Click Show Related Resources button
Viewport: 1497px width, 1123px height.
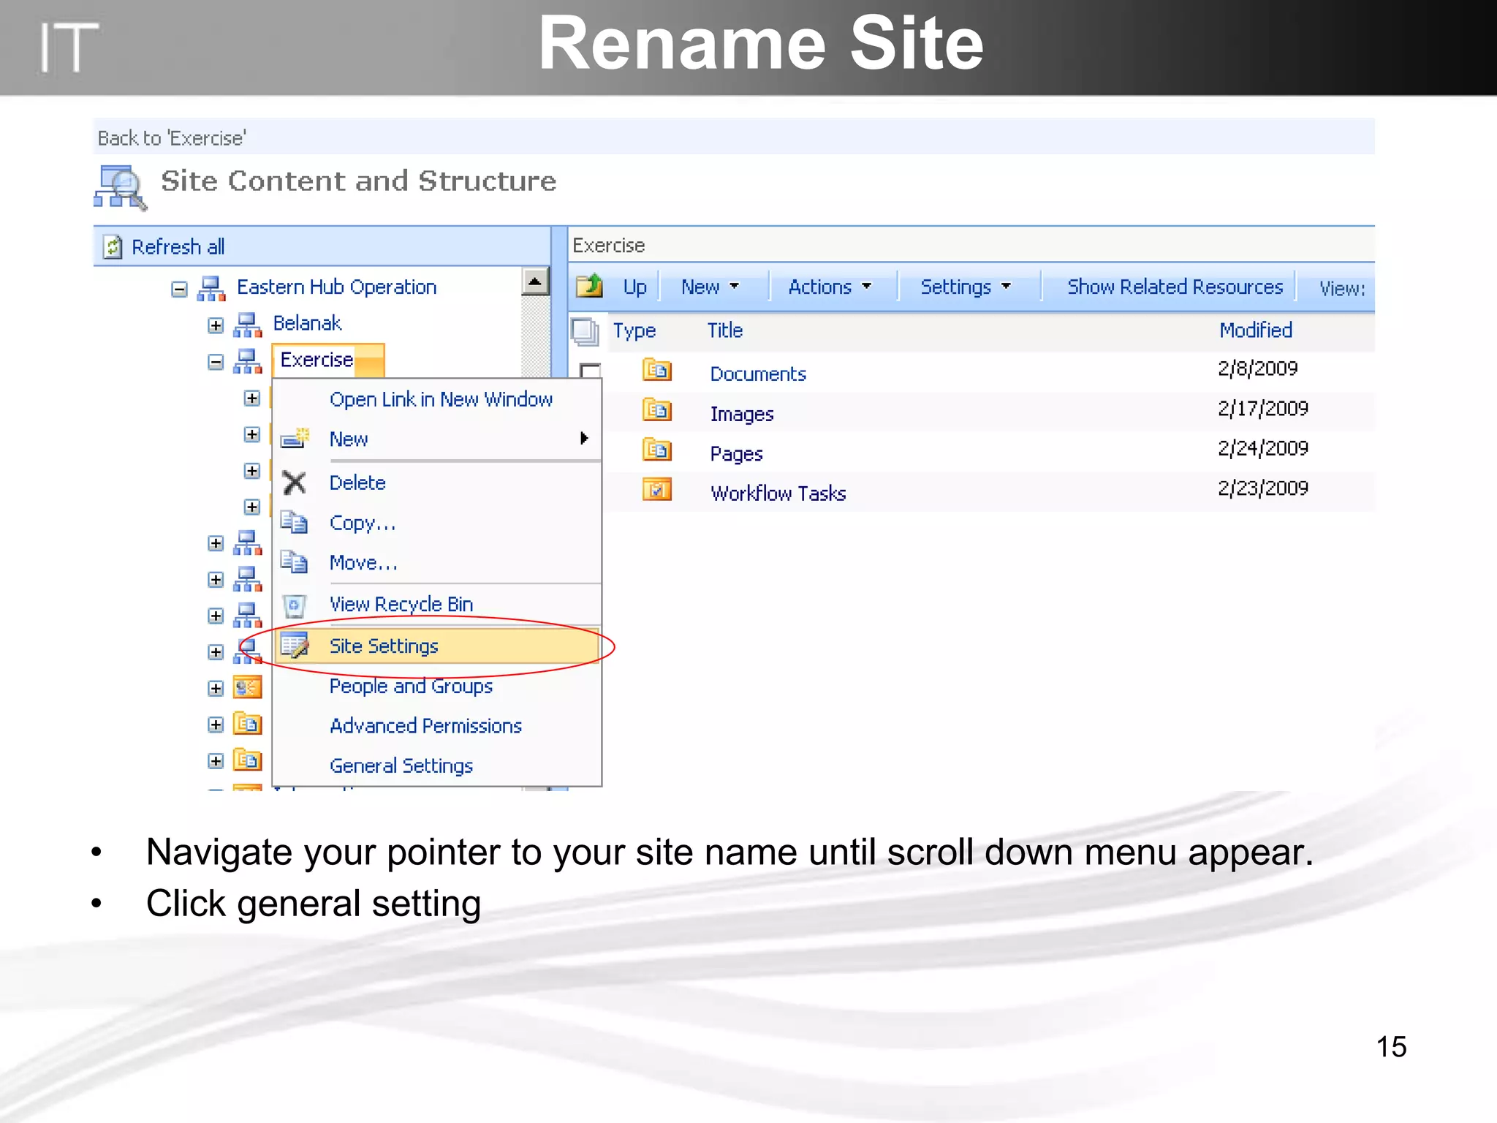[x=1175, y=287]
